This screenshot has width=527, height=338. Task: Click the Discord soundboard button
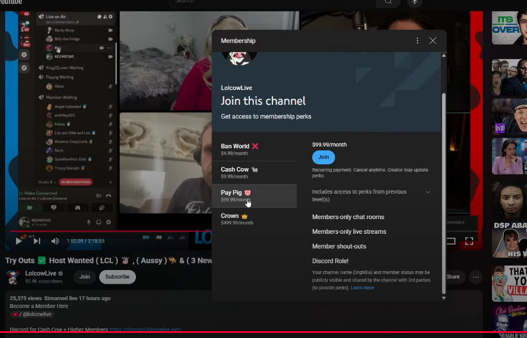(x=102, y=208)
